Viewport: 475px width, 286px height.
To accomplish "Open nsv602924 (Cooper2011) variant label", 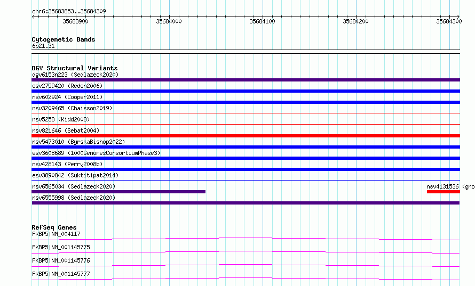I will click(x=67, y=97).
